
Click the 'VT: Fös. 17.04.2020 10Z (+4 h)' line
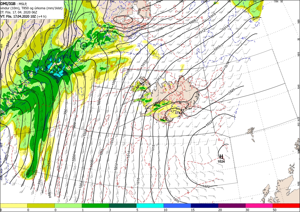(23, 16)
